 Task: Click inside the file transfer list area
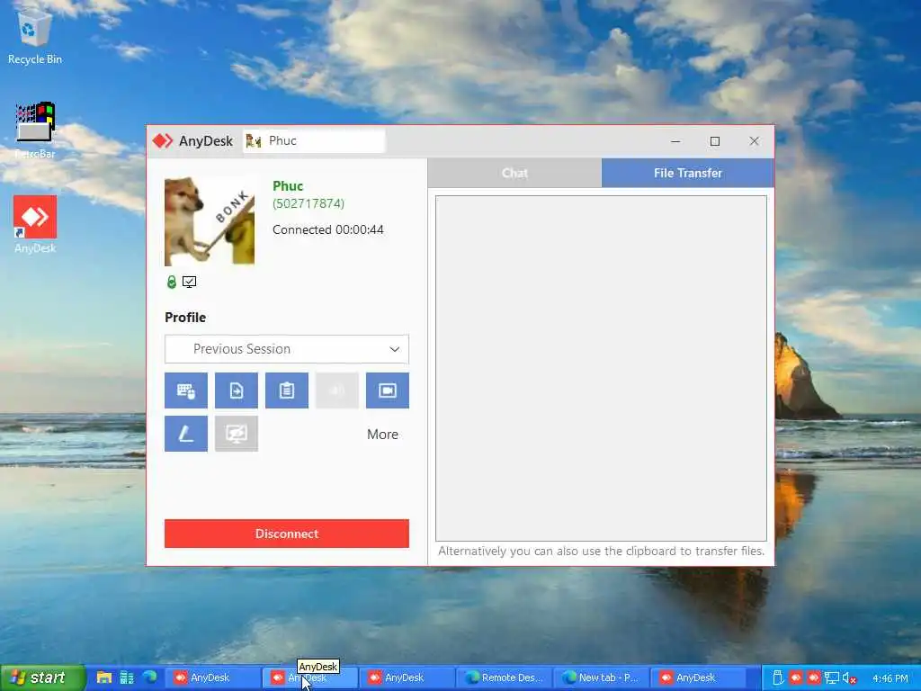point(601,368)
